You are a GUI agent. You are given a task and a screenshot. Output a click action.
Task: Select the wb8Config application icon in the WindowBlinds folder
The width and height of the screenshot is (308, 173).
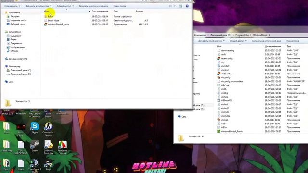(x=218, y=74)
